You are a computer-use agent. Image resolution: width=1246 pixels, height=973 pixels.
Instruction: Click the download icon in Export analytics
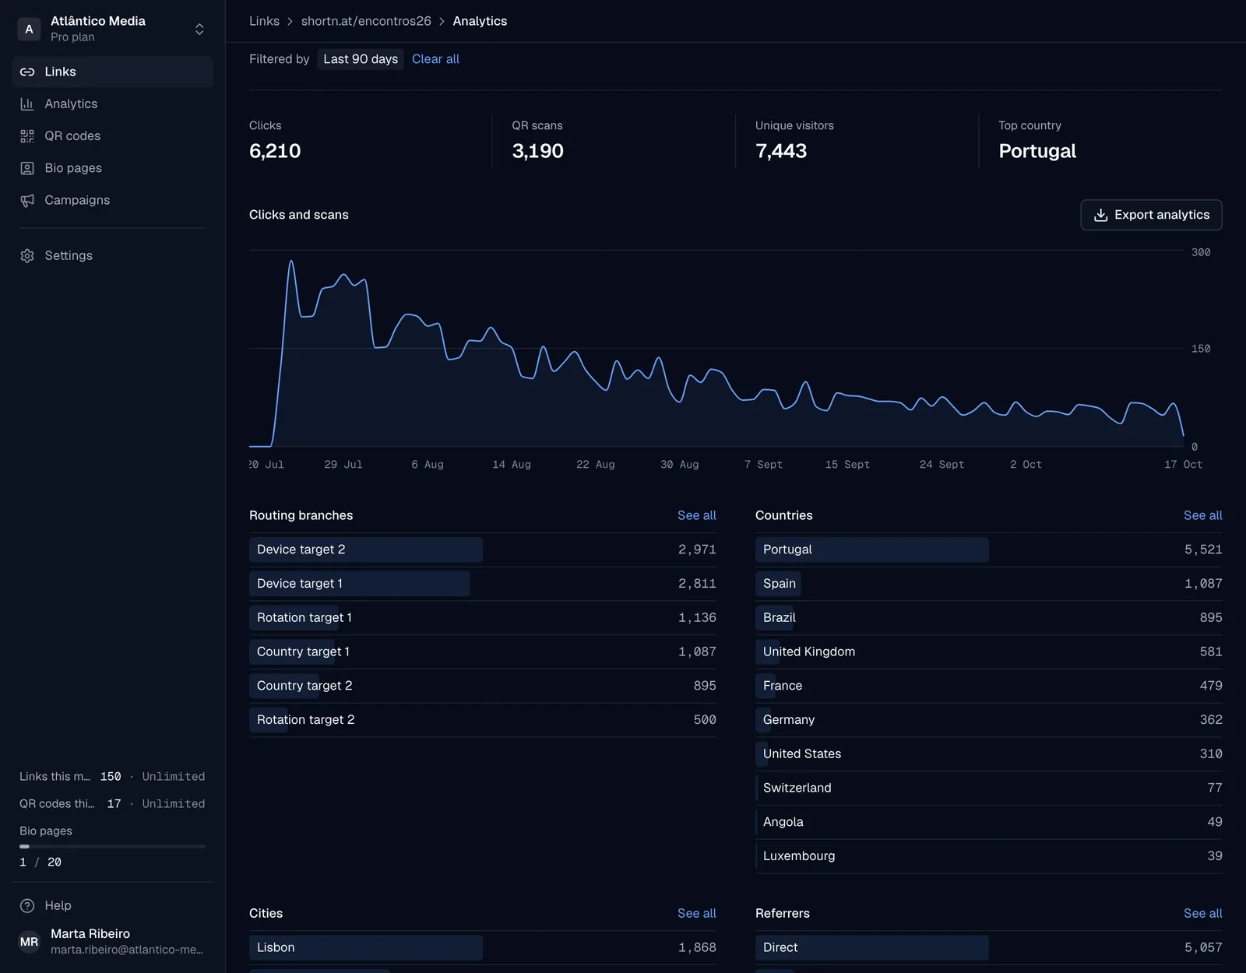(x=1100, y=215)
